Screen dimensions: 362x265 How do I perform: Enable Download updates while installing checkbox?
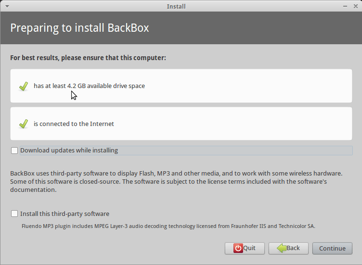coord(14,151)
